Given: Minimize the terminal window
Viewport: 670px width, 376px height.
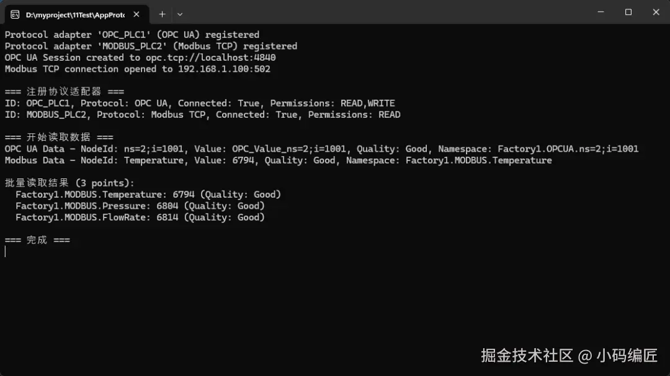Looking at the screenshot, I should click(601, 12).
